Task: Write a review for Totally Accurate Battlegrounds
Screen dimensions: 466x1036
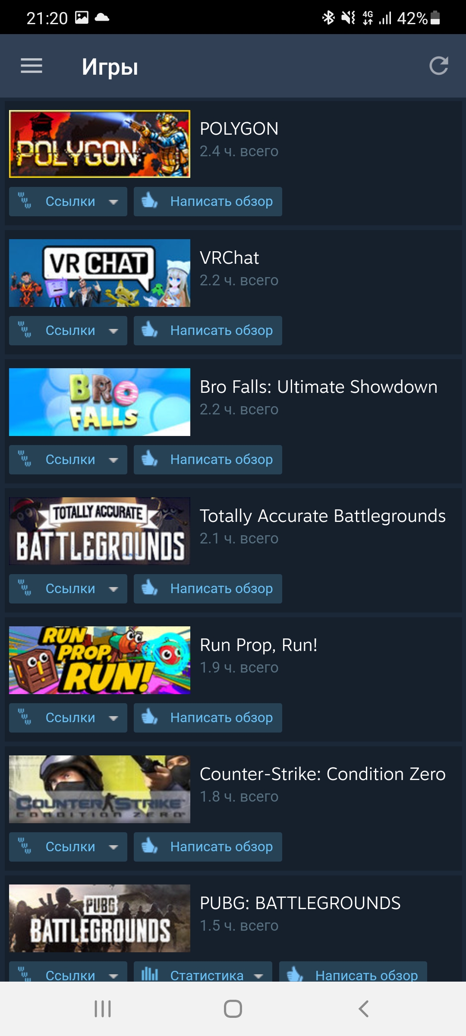Action: click(208, 589)
